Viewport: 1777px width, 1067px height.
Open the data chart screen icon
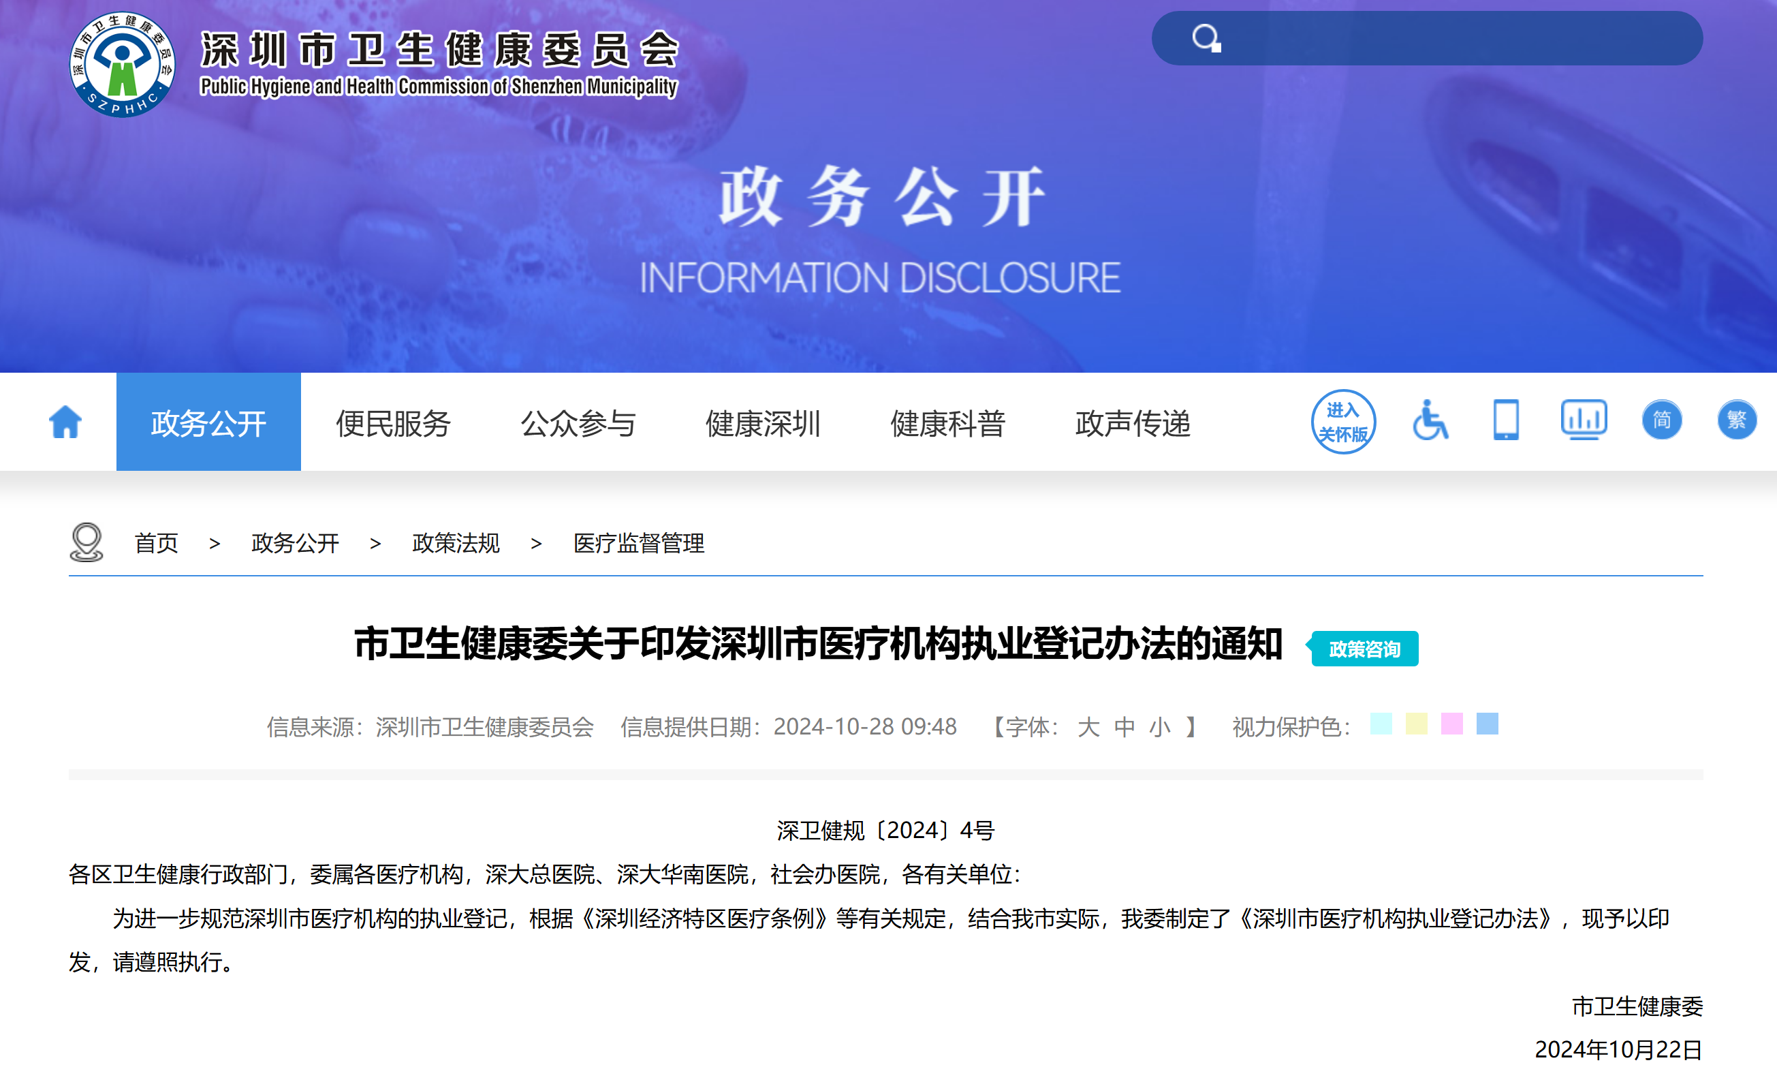(1584, 420)
